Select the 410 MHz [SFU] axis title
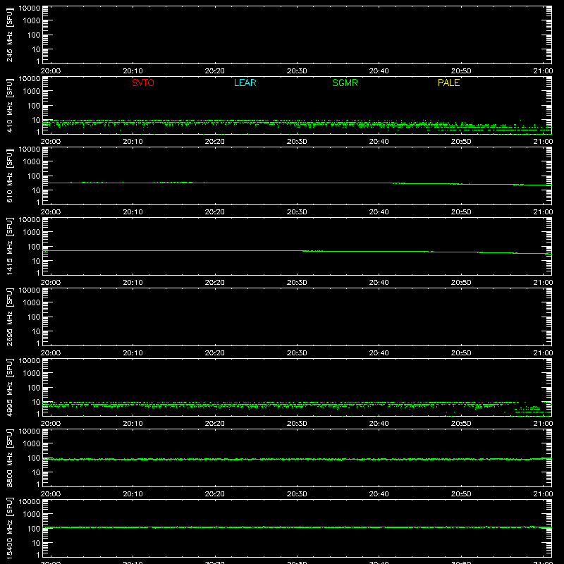This screenshot has height=564, width=564. pyautogui.click(x=9, y=106)
